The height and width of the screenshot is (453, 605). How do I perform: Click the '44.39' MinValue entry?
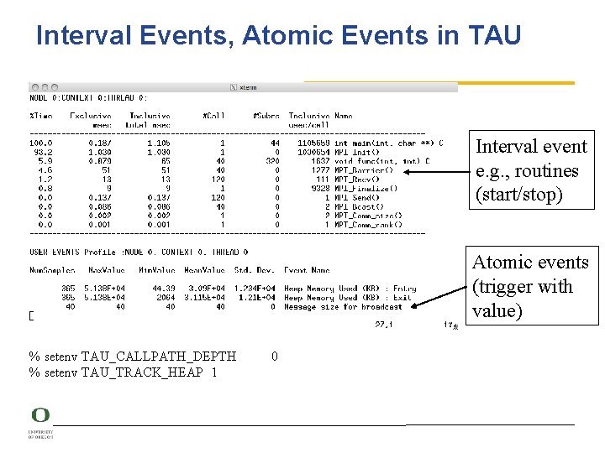pyautogui.click(x=164, y=289)
